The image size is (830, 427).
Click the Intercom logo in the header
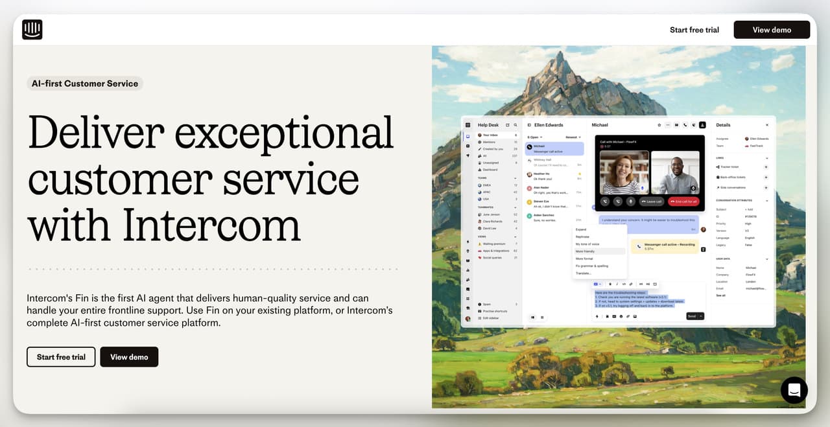(x=32, y=29)
